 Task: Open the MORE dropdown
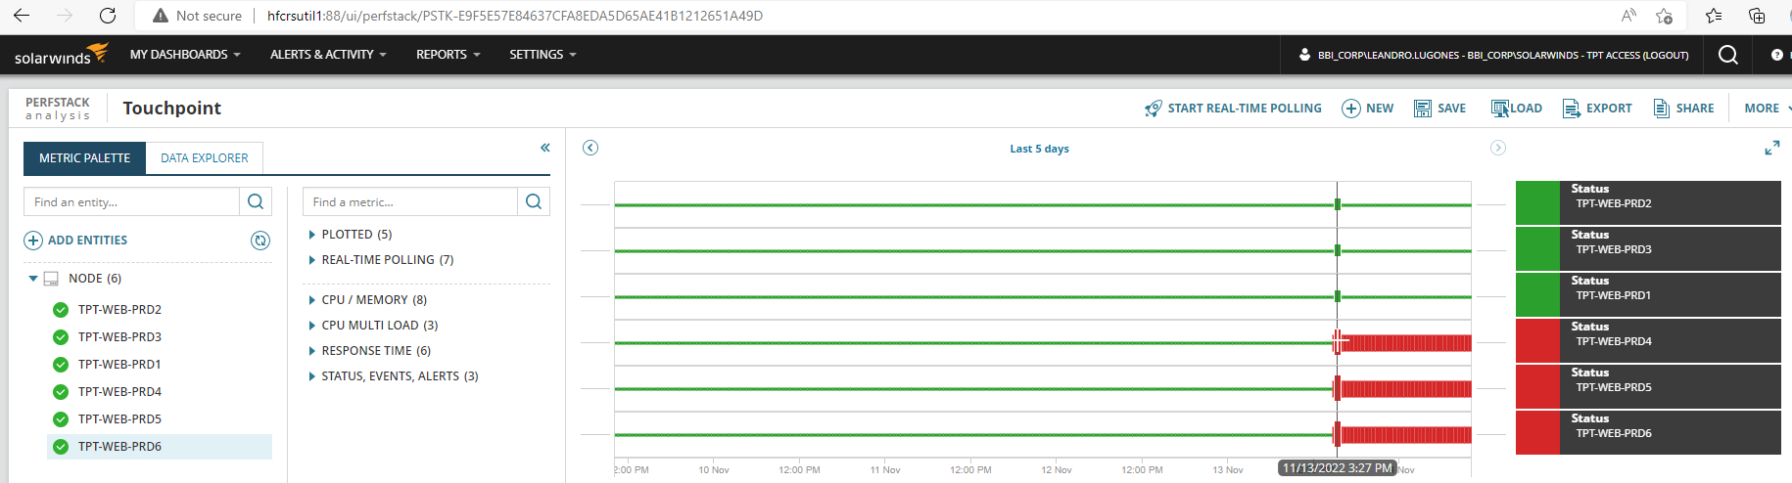point(1768,109)
